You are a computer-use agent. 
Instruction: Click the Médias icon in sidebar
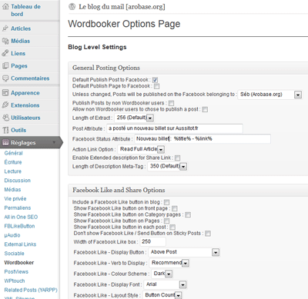coord(5,41)
